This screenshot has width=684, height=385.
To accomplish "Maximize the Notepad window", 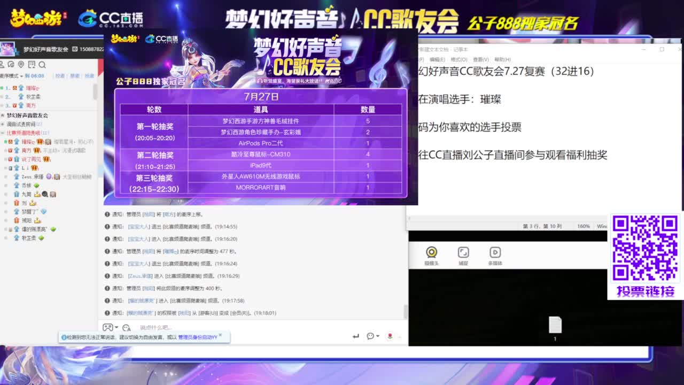I will tap(662, 49).
